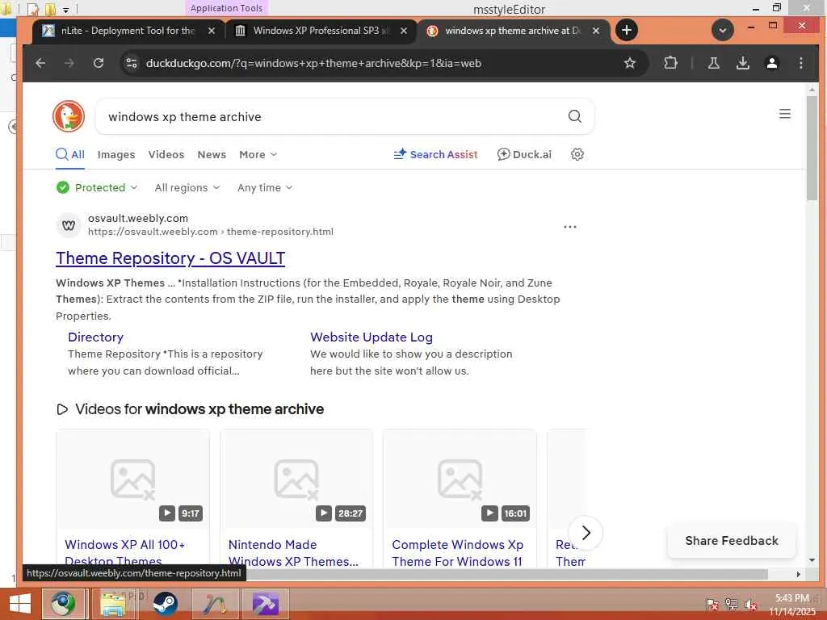Select the All results tab
This screenshot has height=620, width=827.
coord(70,154)
